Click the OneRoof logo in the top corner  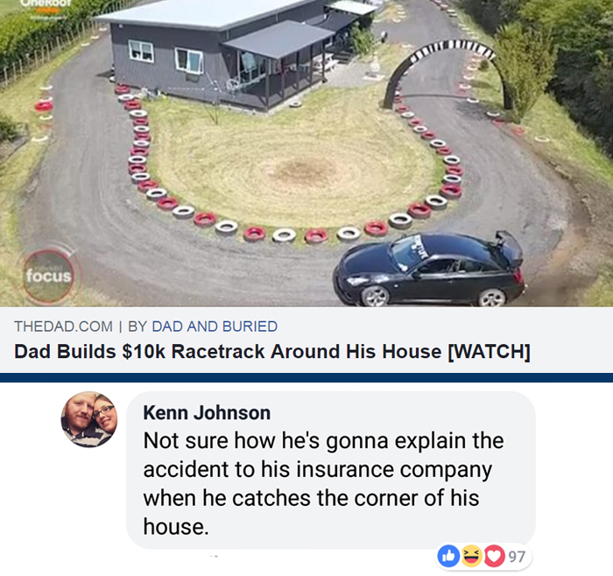(46, 4)
